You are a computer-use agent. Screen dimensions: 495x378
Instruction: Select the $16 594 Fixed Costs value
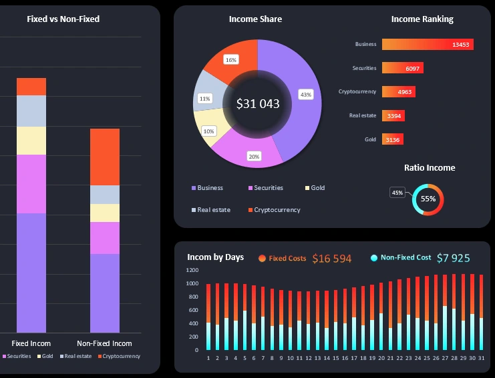[331, 259]
